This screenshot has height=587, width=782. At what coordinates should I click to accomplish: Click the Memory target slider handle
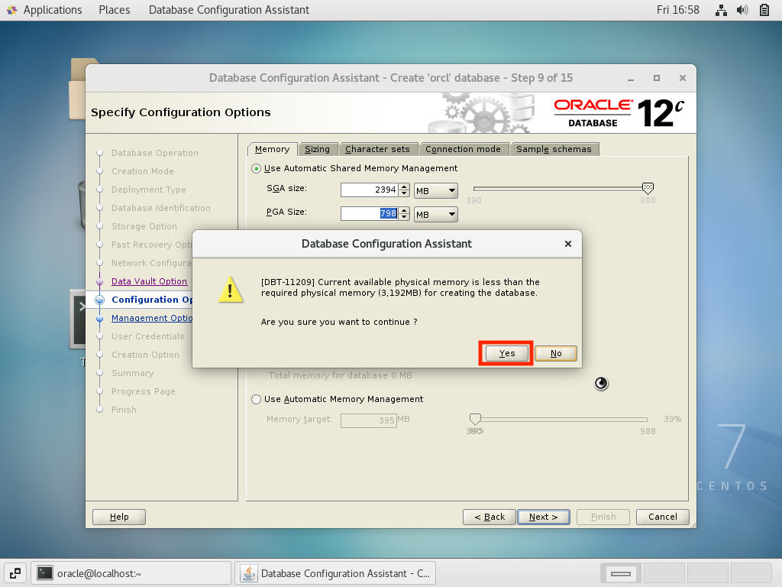click(x=475, y=419)
